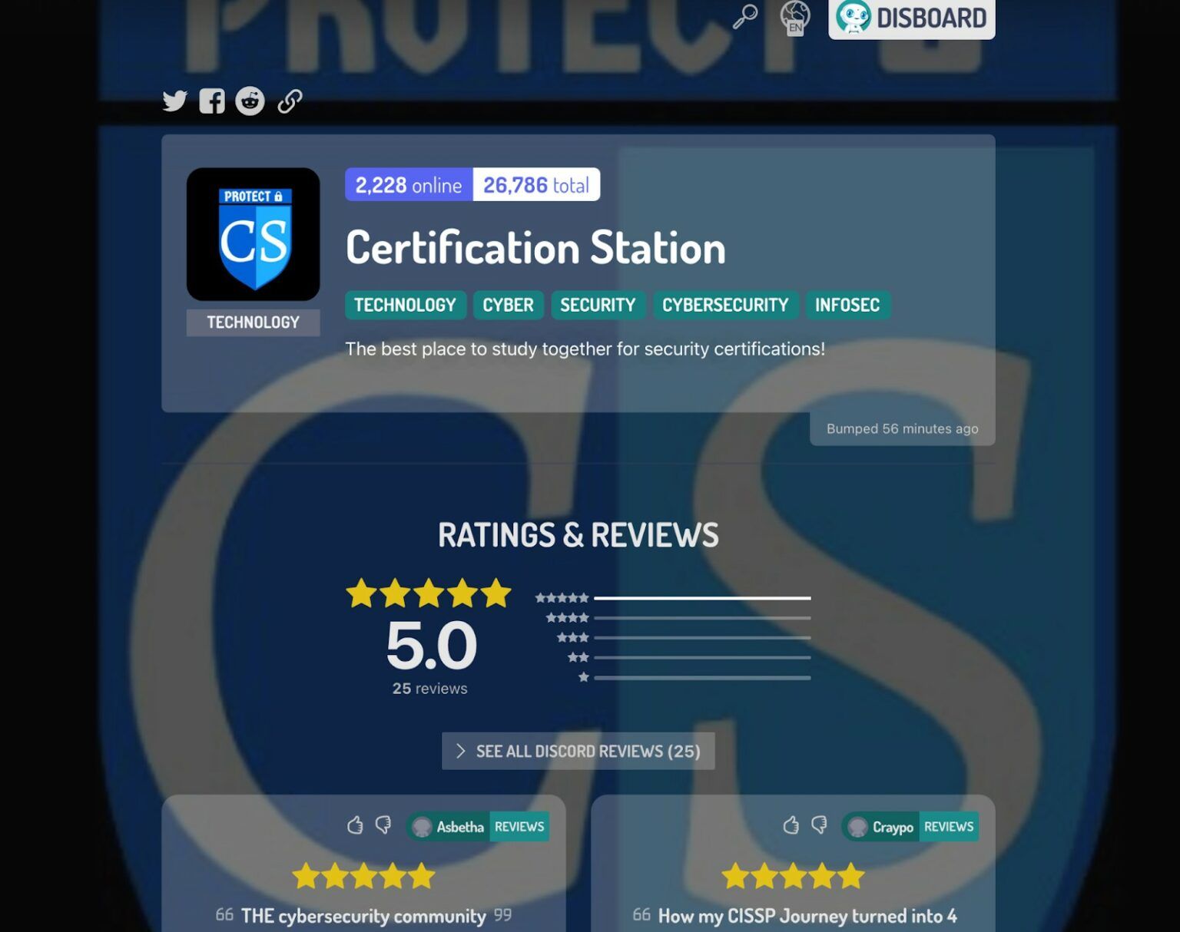The image size is (1180, 932).
Task: Share the server on Reddit
Action: pos(250,101)
